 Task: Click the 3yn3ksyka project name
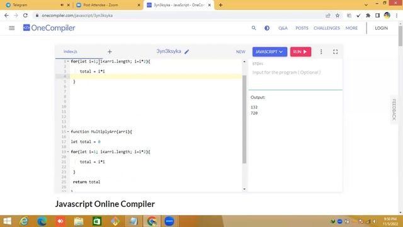coord(169,51)
